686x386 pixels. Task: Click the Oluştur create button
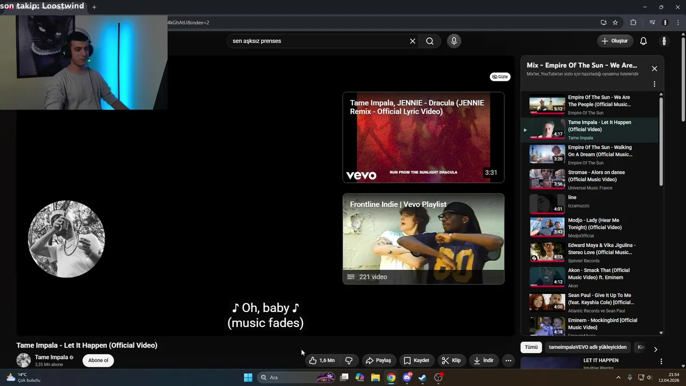click(615, 41)
